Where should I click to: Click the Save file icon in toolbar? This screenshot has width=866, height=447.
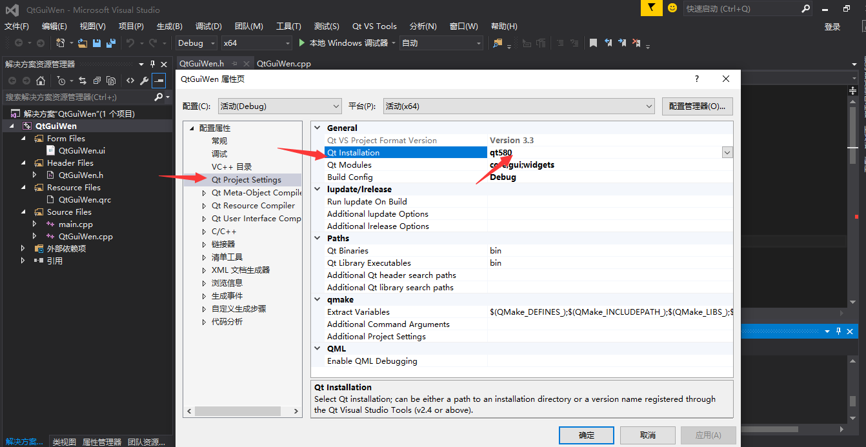click(97, 43)
